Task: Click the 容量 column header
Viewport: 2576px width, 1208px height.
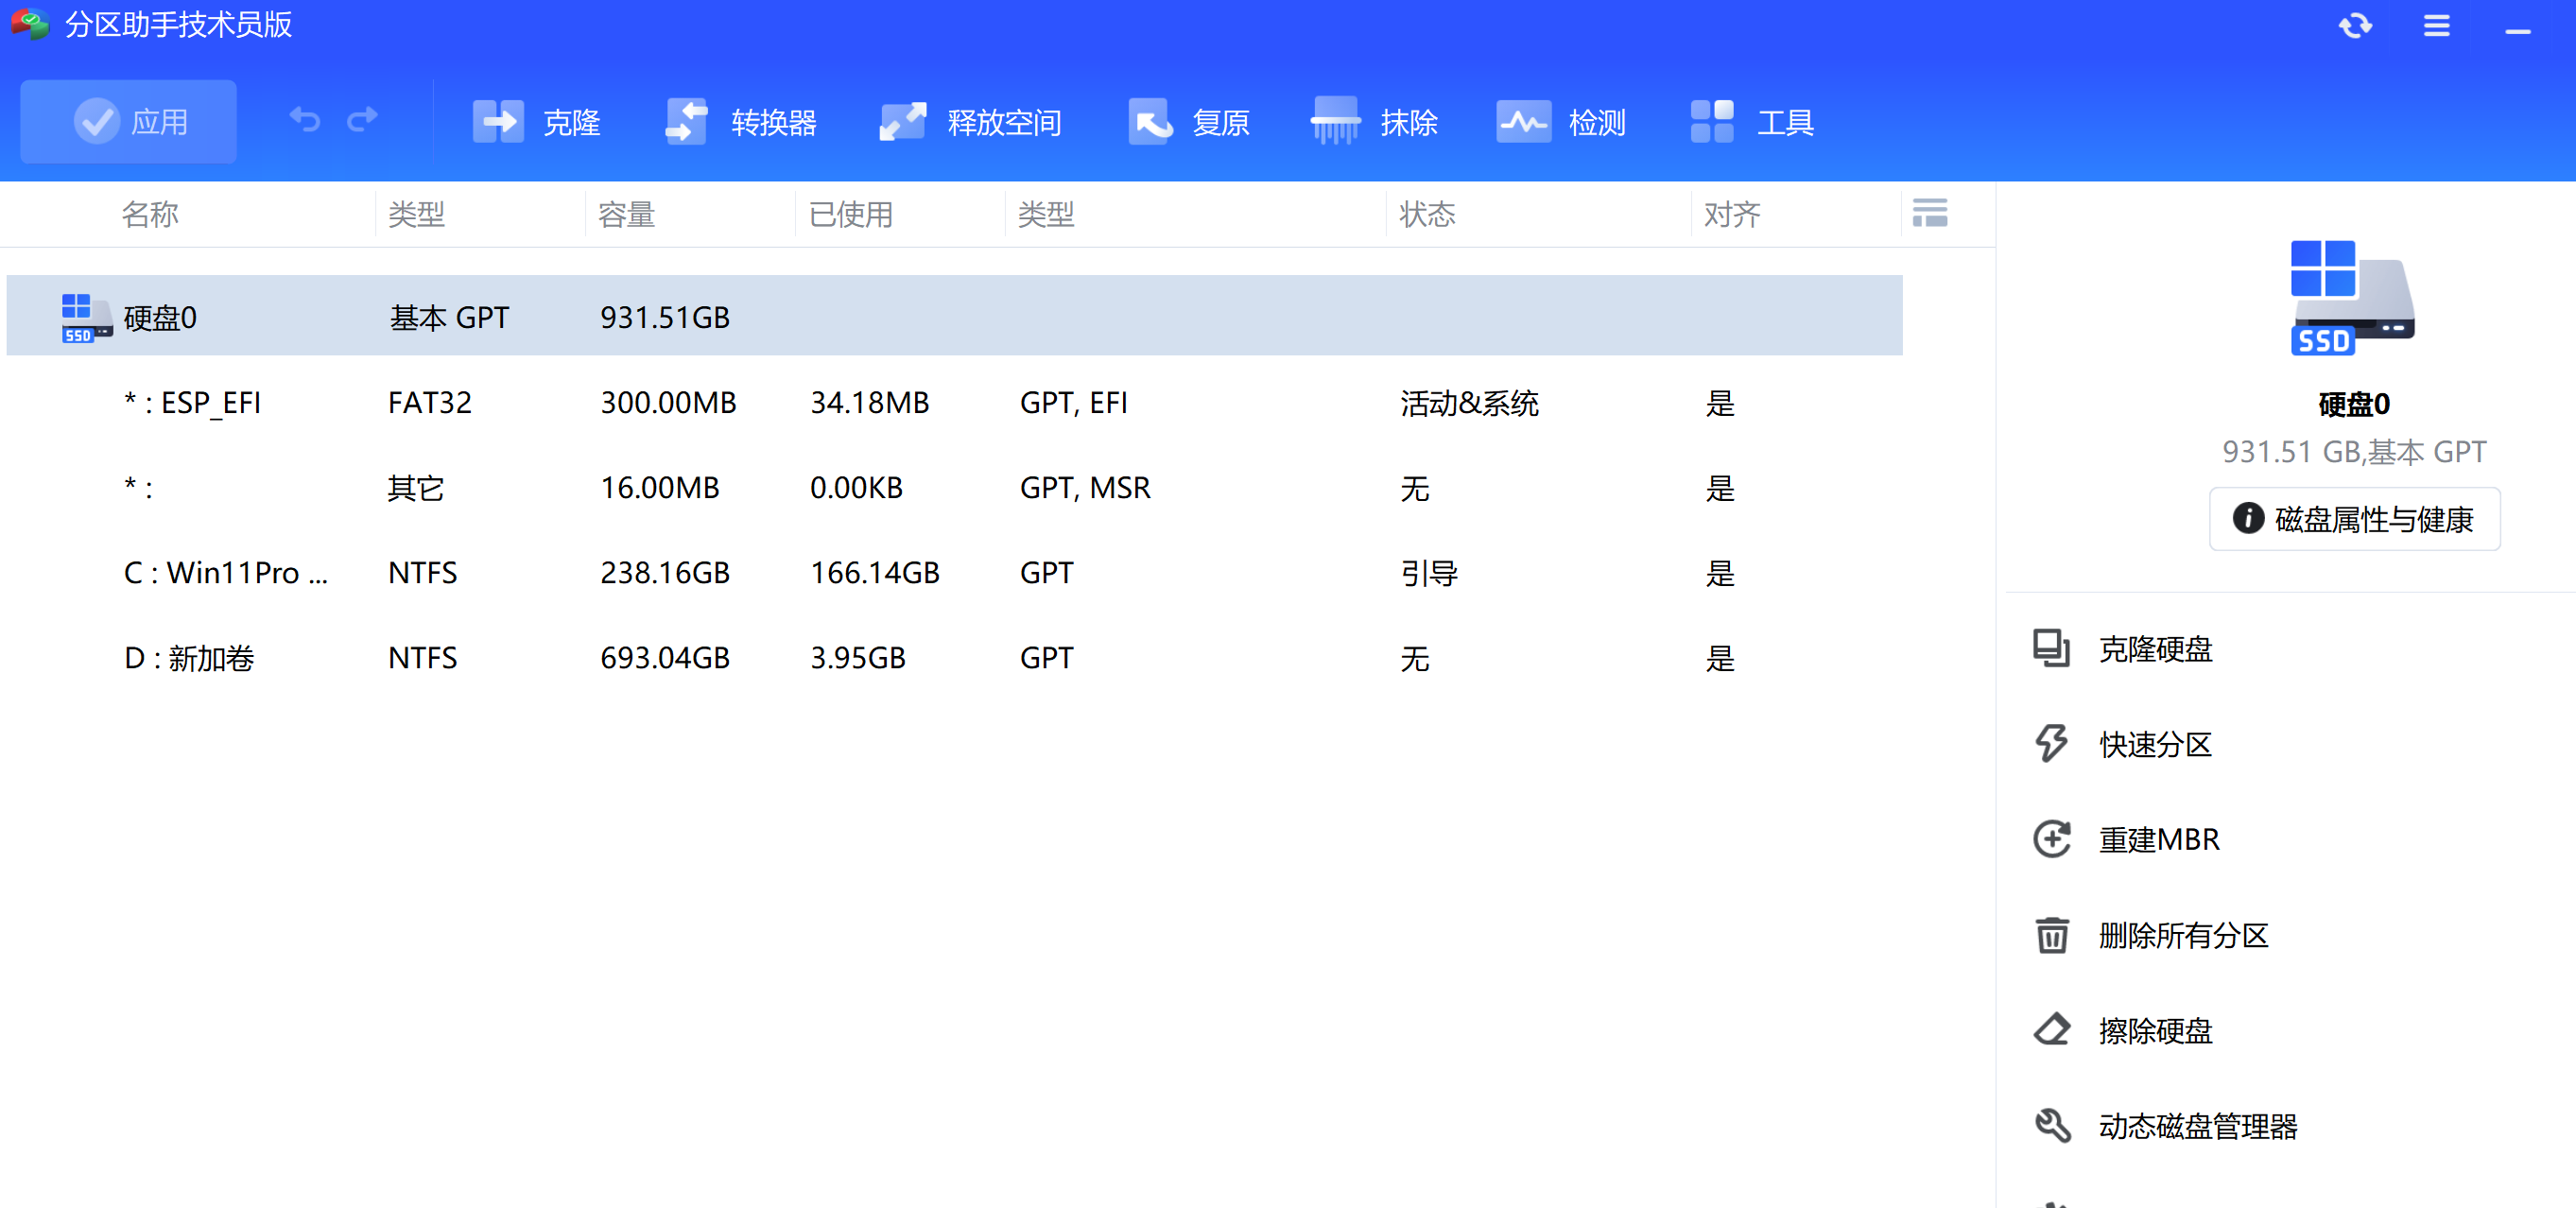Action: (x=626, y=214)
